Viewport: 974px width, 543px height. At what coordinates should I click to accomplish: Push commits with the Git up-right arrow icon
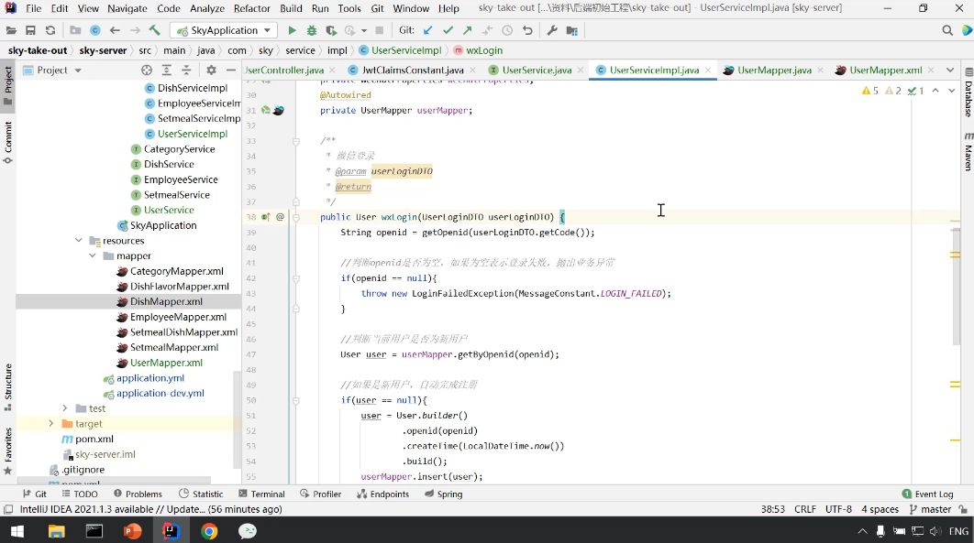coord(468,30)
